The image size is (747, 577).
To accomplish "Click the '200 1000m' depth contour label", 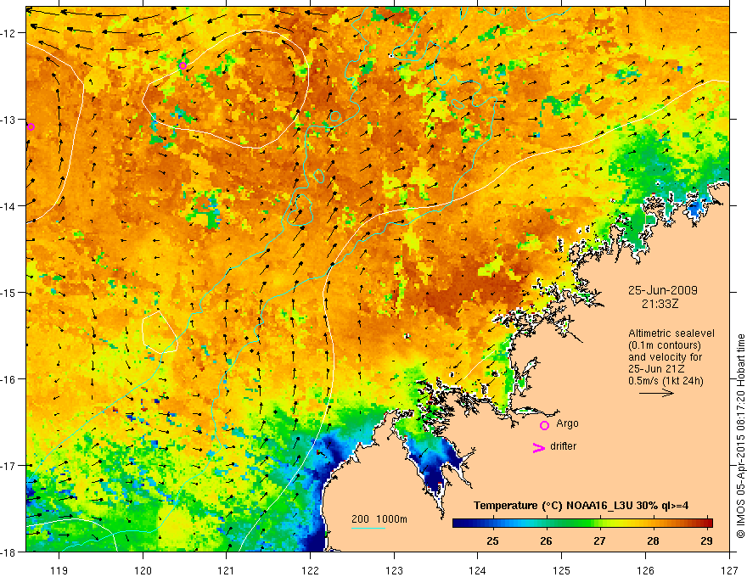I will (x=379, y=519).
